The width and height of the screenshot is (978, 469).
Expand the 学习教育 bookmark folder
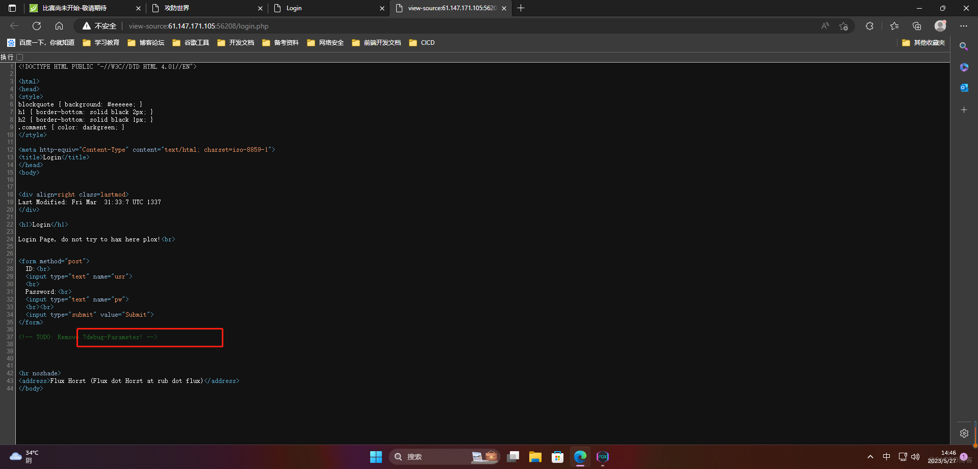101,43
